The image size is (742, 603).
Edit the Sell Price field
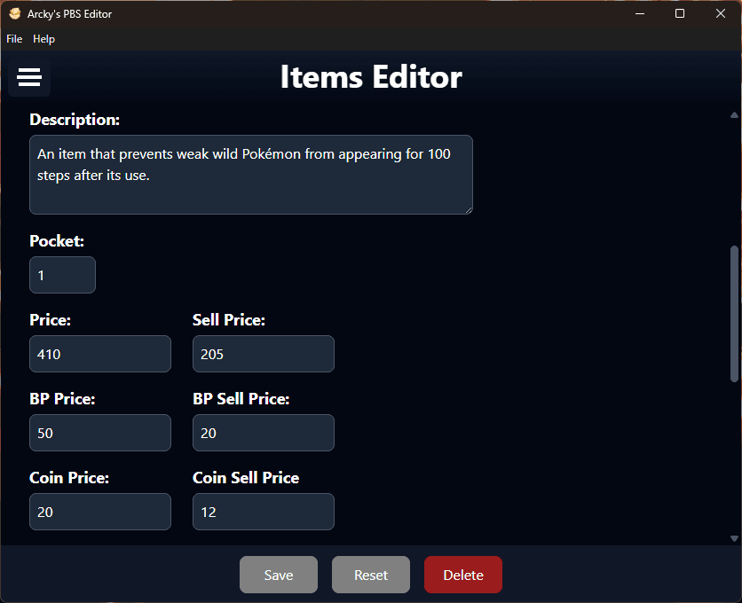[x=264, y=354]
